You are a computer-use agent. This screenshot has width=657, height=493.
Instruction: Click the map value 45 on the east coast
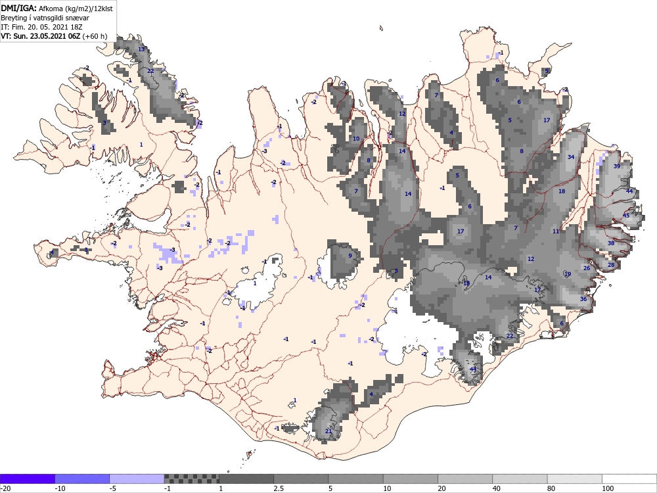click(626, 216)
